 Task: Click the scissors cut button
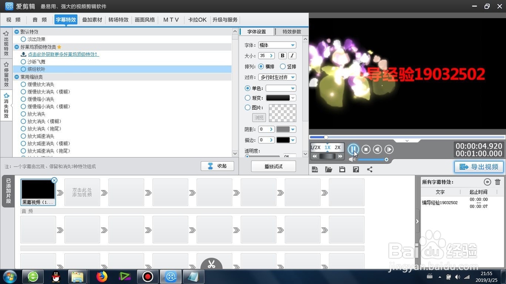(x=212, y=264)
